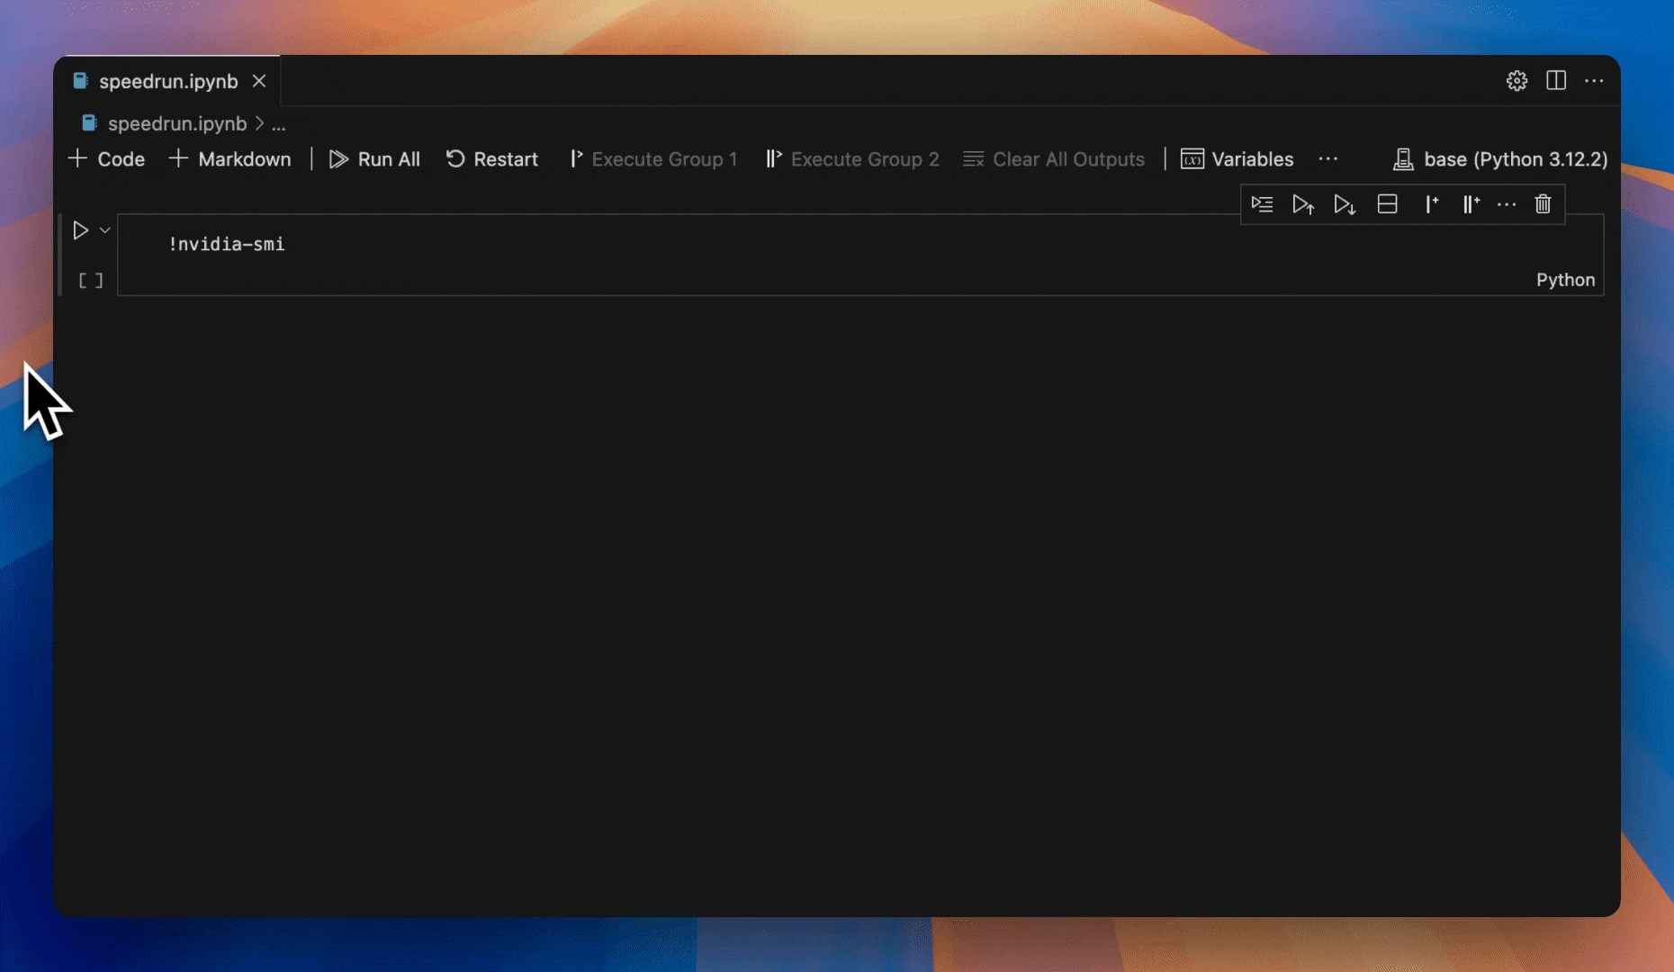
Task: Open the Variables panel
Action: pos(1237,159)
